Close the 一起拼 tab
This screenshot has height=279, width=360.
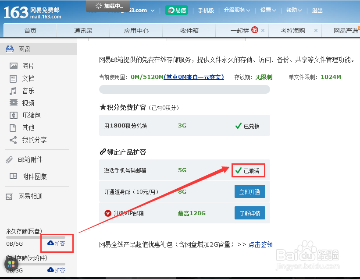click(x=263, y=30)
